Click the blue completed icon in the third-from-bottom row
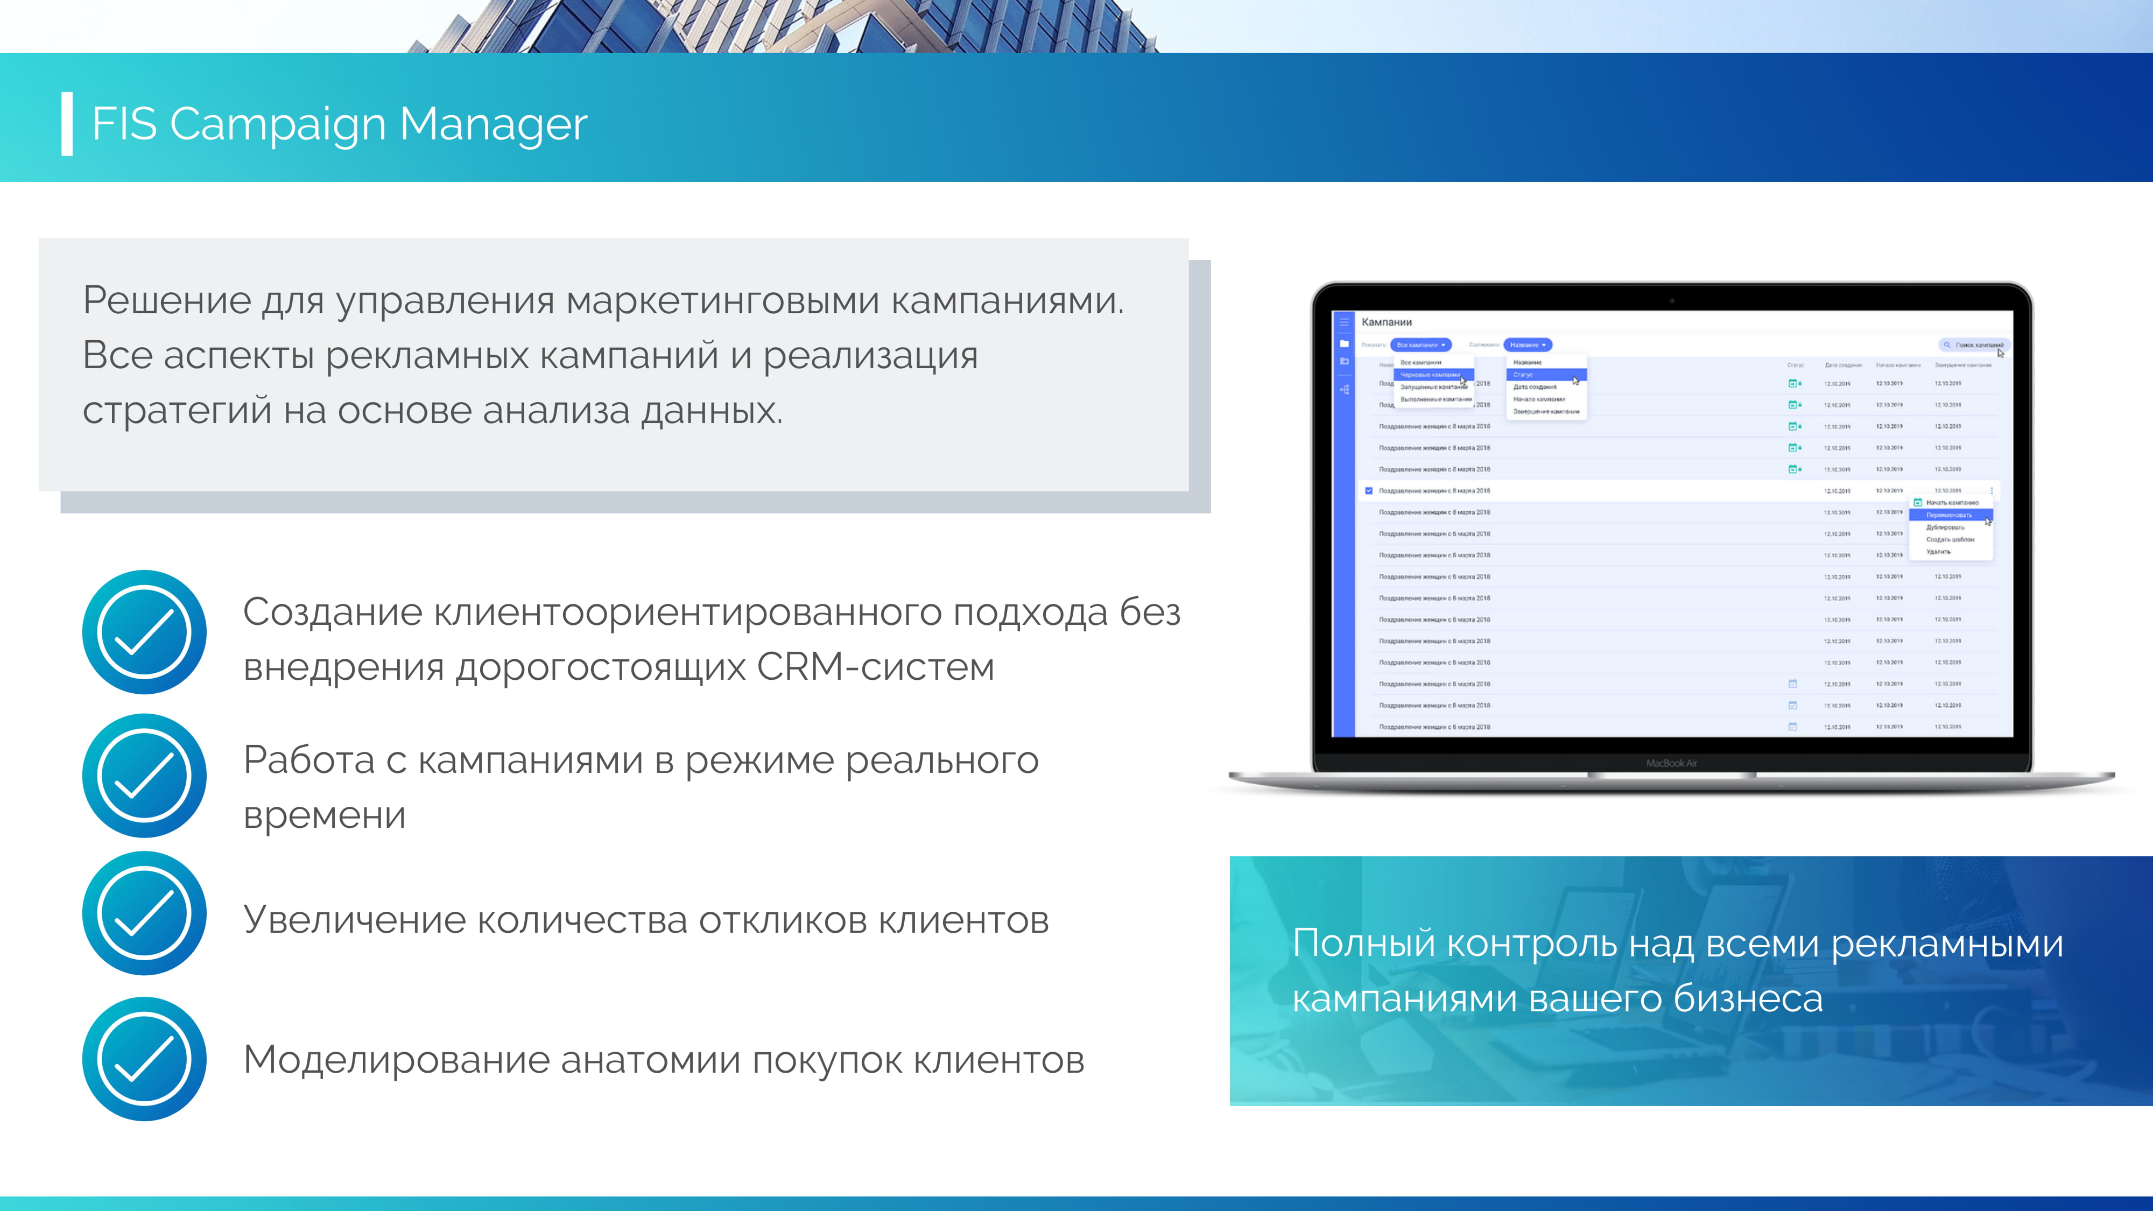 point(1793,684)
